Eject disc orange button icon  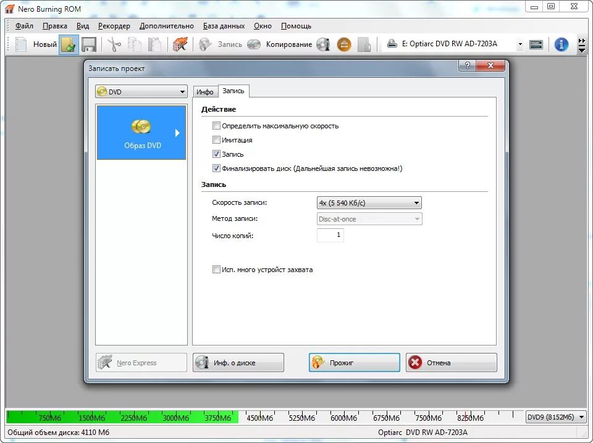point(344,44)
